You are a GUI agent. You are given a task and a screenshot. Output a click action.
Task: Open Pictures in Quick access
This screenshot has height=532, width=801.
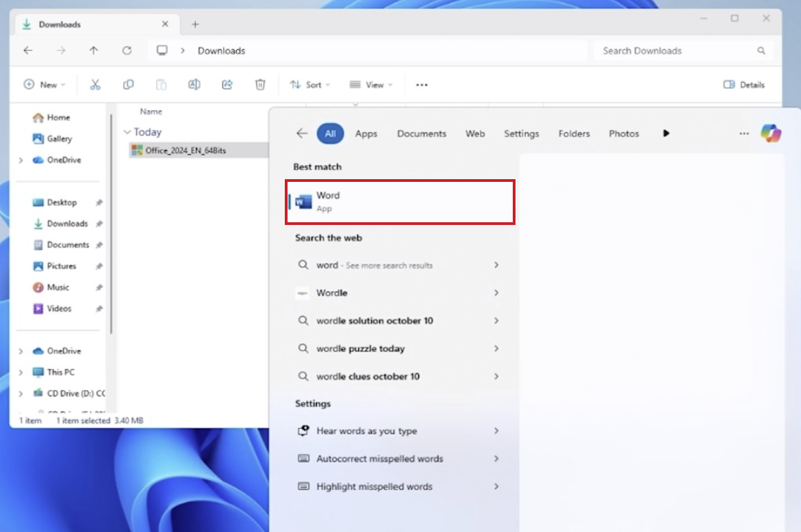pyautogui.click(x=54, y=266)
